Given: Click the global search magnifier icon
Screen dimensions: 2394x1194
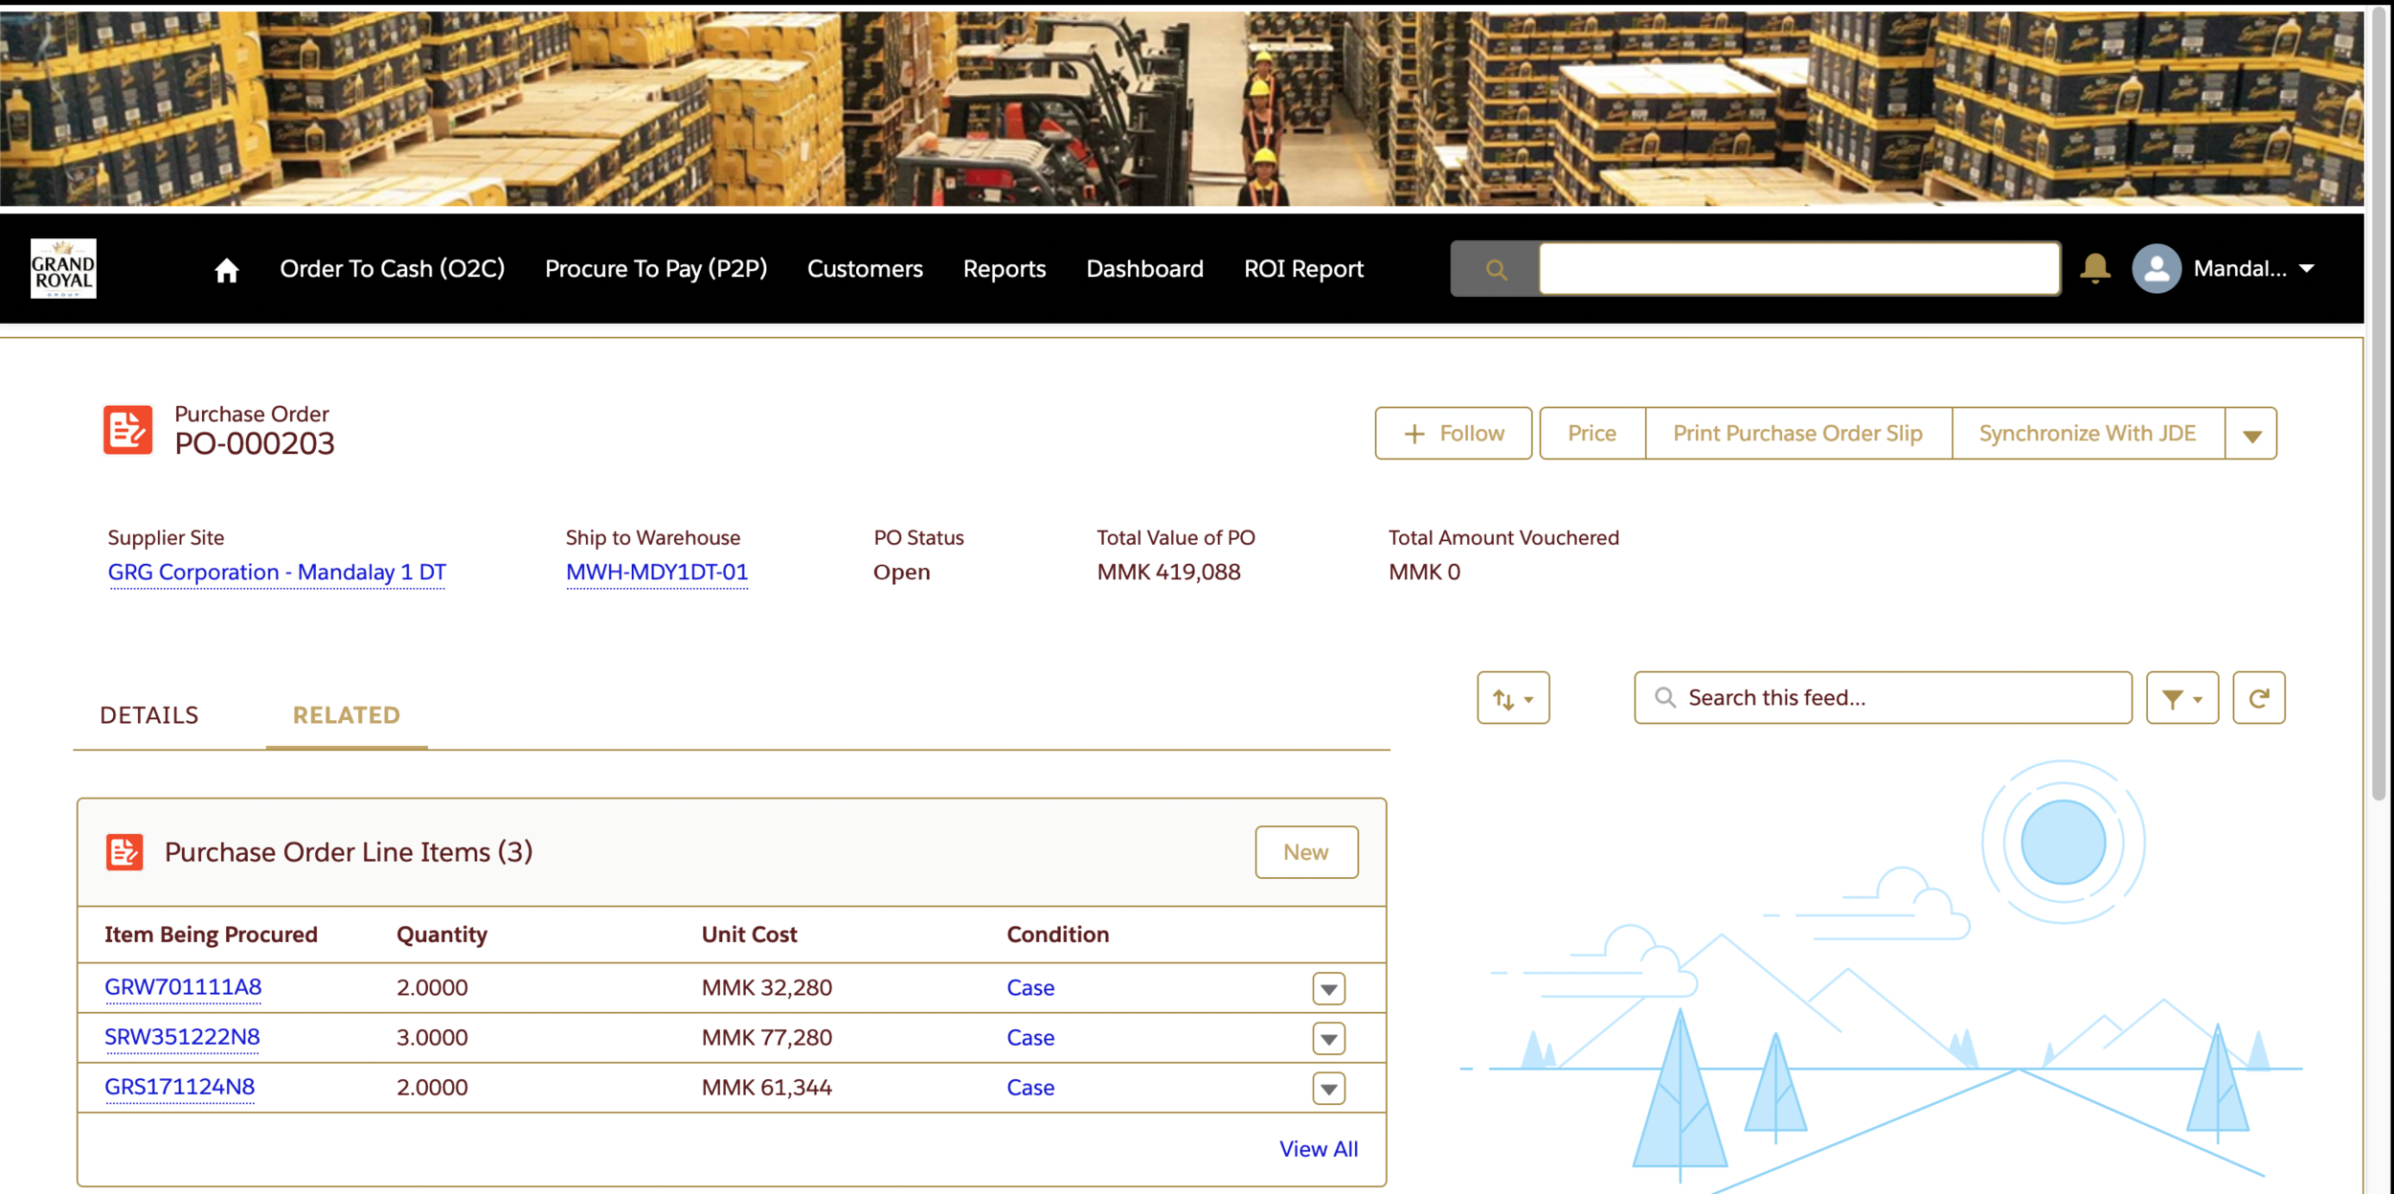Looking at the screenshot, I should [x=1496, y=270].
